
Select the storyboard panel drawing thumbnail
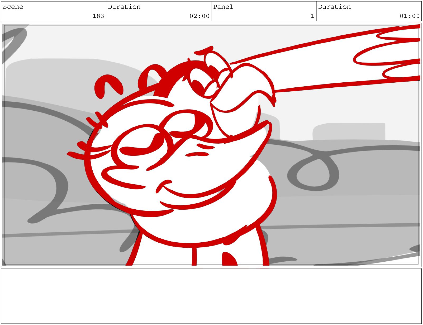[211, 145]
